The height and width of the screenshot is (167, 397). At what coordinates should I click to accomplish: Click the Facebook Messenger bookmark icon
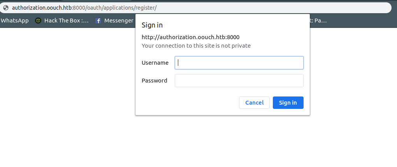point(98,21)
